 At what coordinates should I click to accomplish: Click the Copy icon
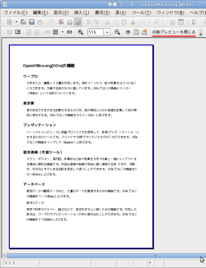pyautogui.click(x=116, y=22)
